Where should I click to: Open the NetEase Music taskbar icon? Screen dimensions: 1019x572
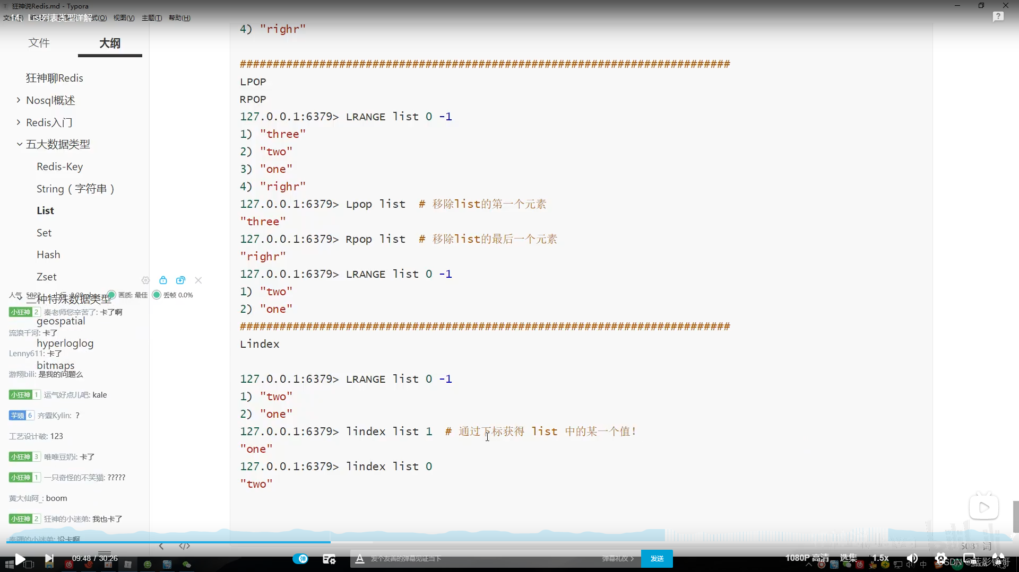[68, 565]
